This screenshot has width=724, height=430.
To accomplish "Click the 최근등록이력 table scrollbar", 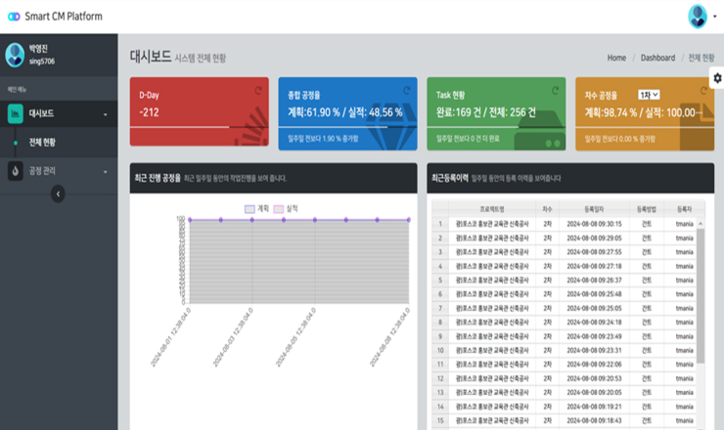I will 699,293.
